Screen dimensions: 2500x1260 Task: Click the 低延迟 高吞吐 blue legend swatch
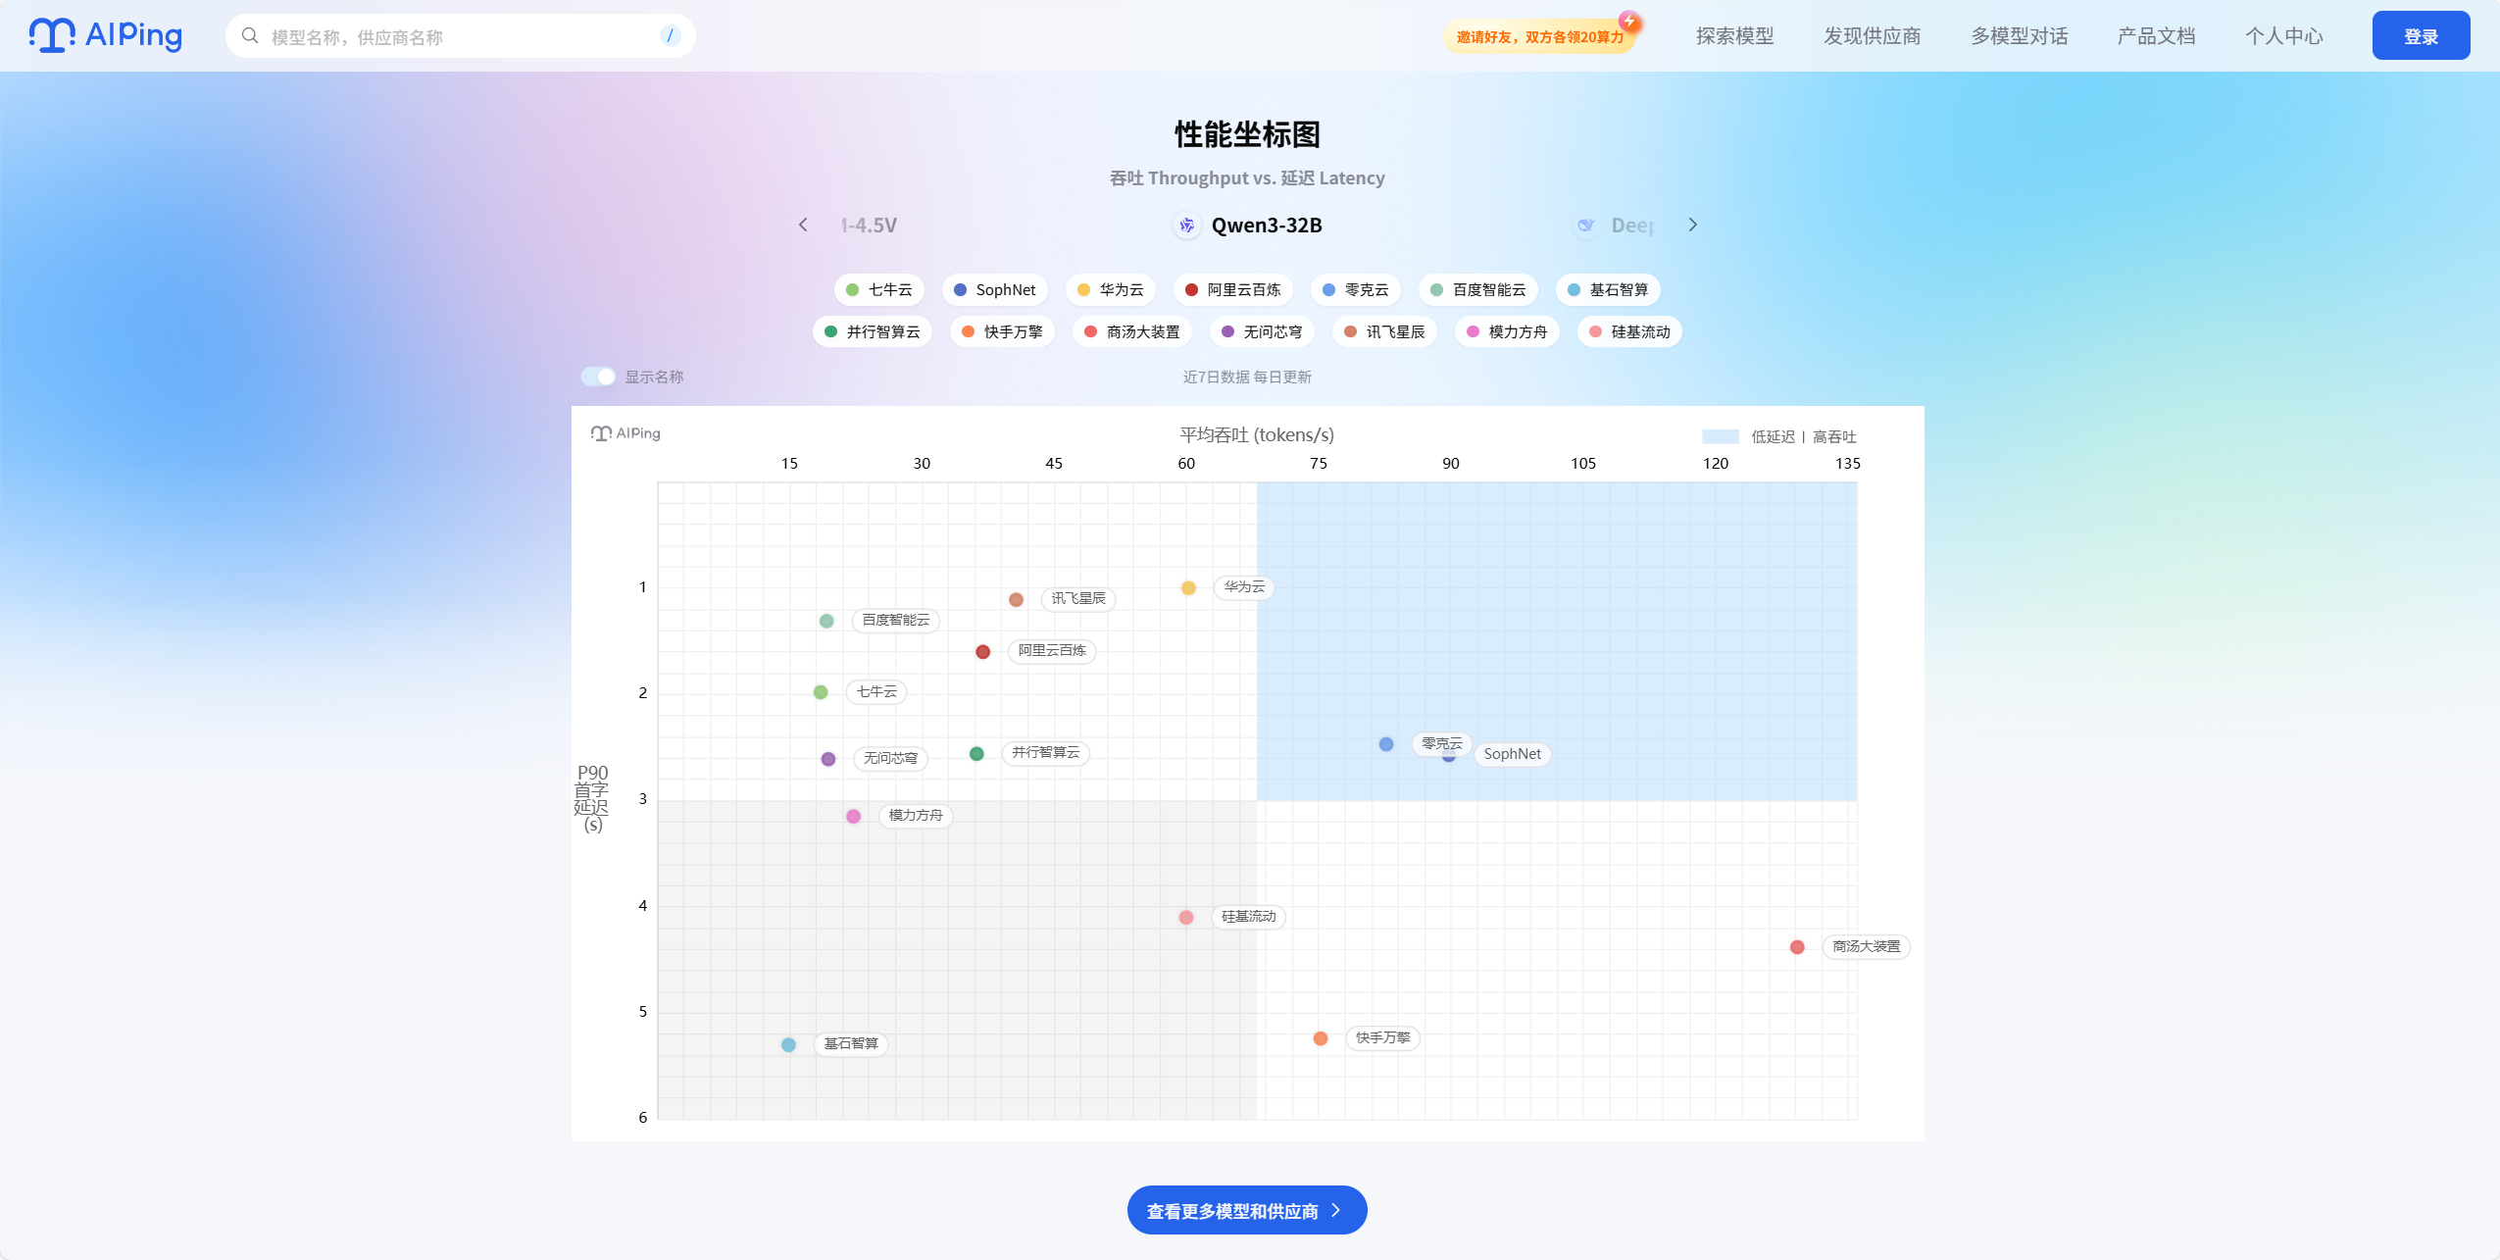(1721, 436)
